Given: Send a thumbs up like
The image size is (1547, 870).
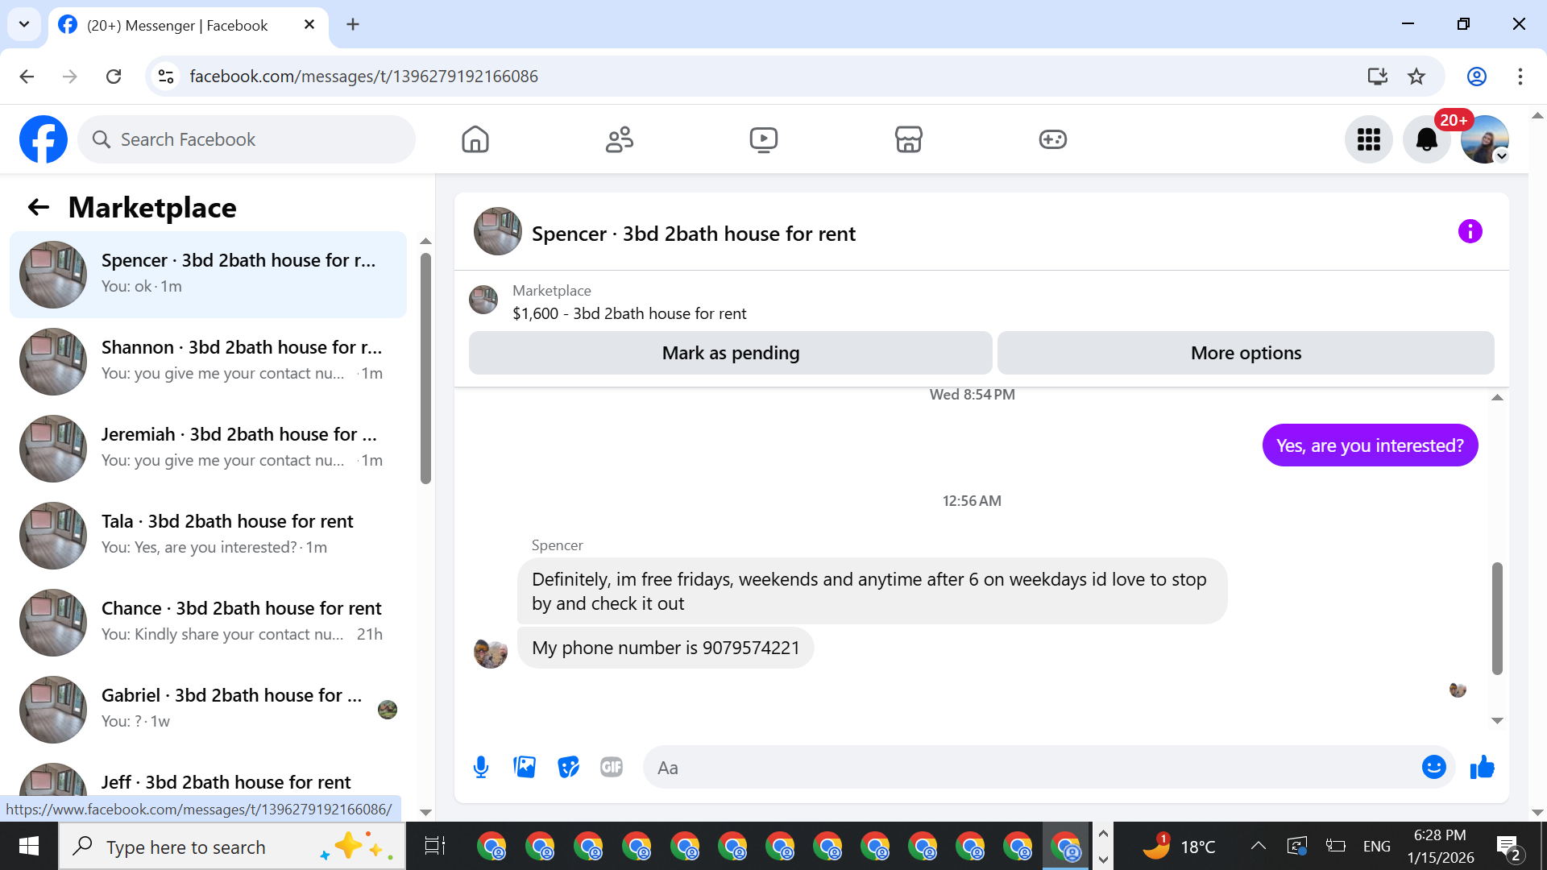Looking at the screenshot, I should pos(1482,767).
